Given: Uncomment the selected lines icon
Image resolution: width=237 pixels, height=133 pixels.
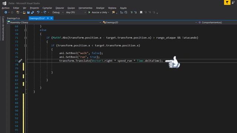Looking at the screenshot, I should [136, 12].
